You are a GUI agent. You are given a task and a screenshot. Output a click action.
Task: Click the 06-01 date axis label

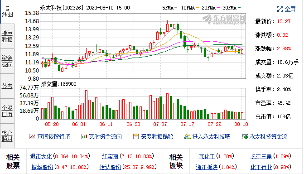[79, 124]
